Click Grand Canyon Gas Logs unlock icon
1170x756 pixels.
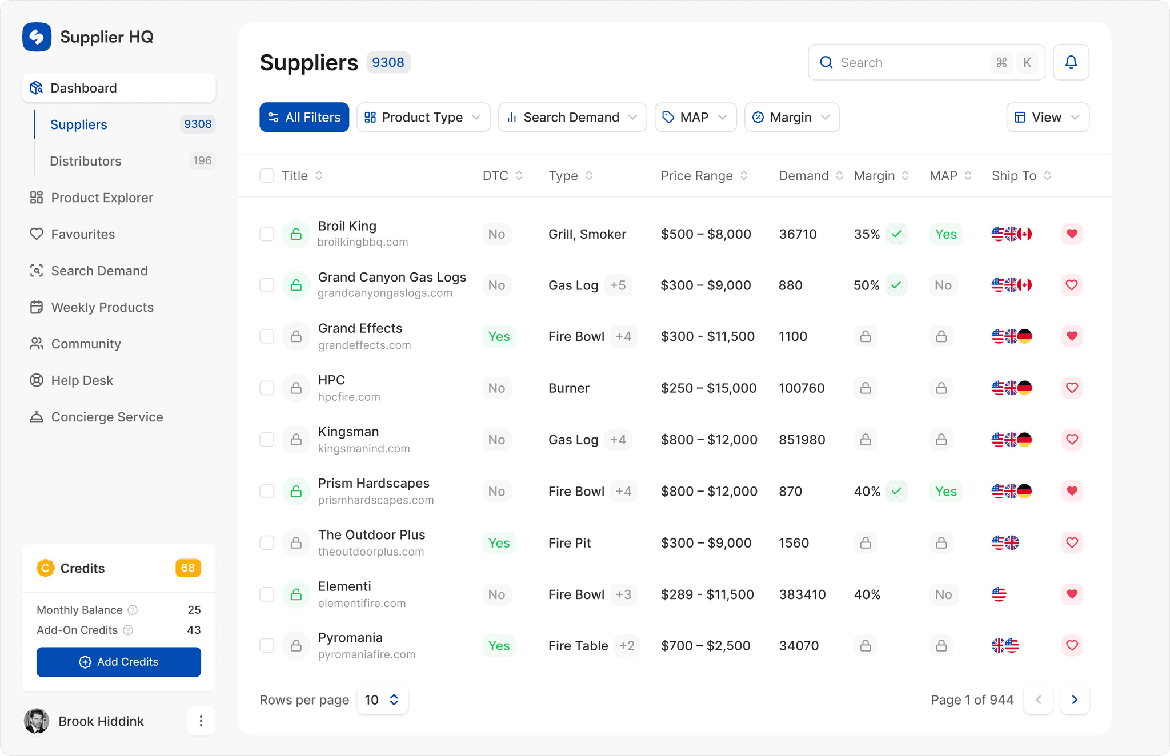[x=296, y=285]
